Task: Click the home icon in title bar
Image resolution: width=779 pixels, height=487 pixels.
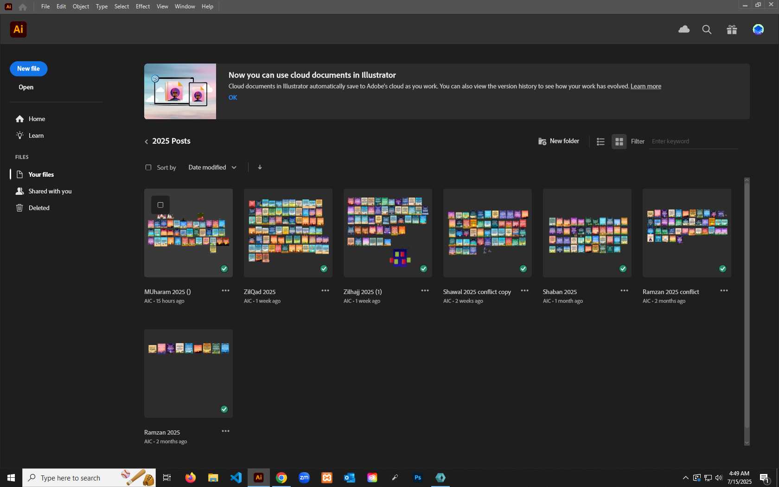Action: coord(23,6)
